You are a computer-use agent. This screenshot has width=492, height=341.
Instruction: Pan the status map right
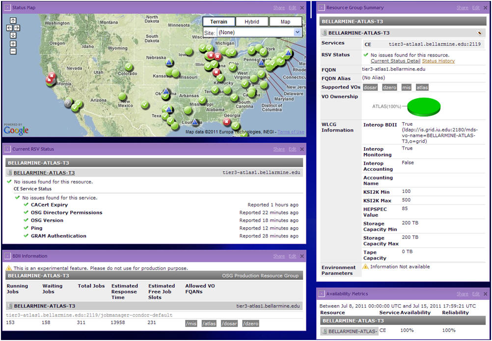17,28
